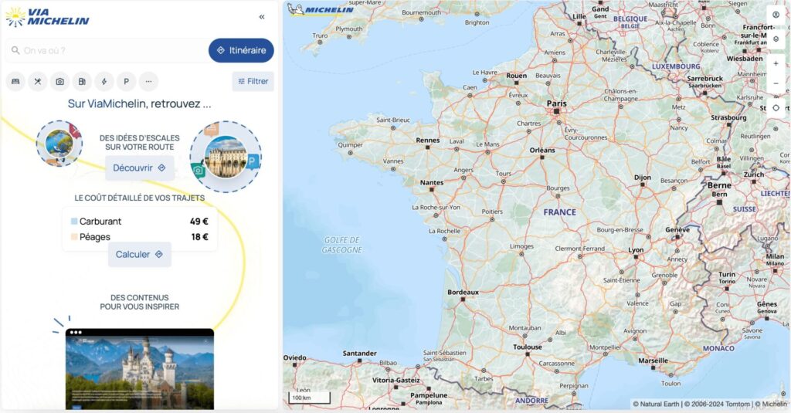
Task: Locate me with the map target icon
Action: pos(776,107)
